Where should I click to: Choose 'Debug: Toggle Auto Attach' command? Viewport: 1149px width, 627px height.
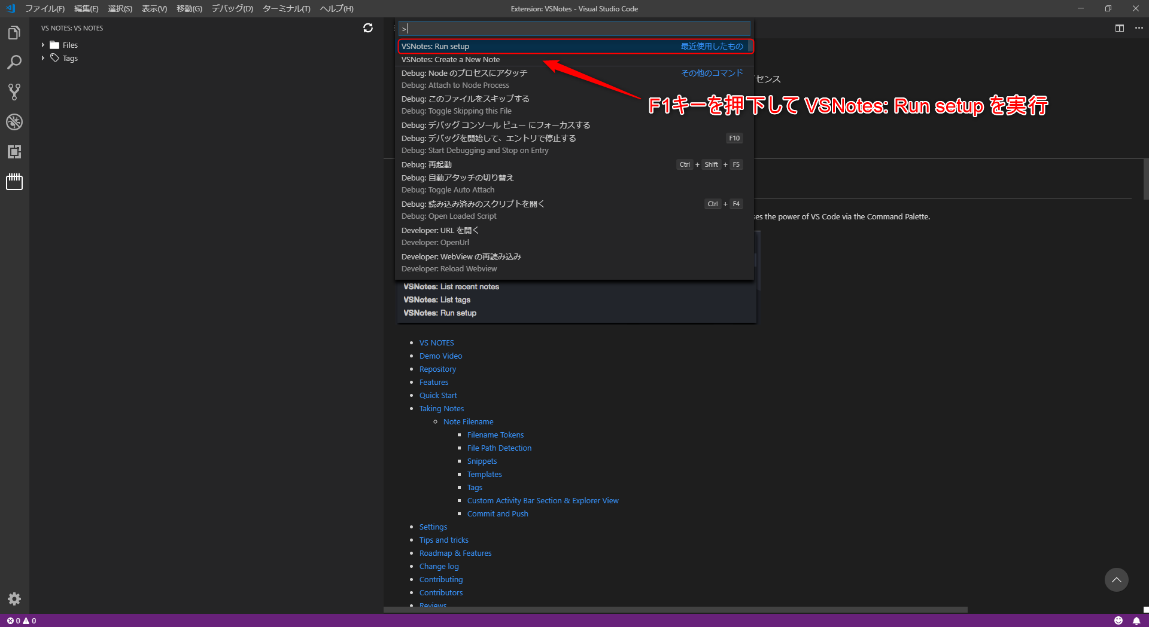pyautogui.click(x=574, y=183)
